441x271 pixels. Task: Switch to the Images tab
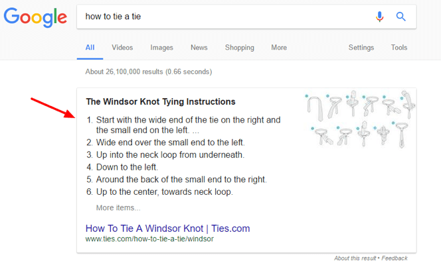161,48
